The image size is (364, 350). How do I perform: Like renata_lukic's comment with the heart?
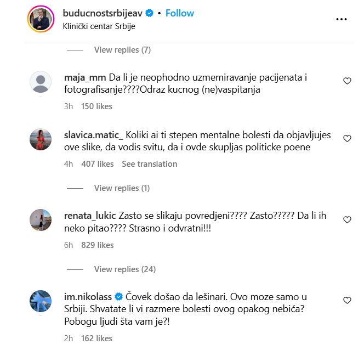point(346,220)
